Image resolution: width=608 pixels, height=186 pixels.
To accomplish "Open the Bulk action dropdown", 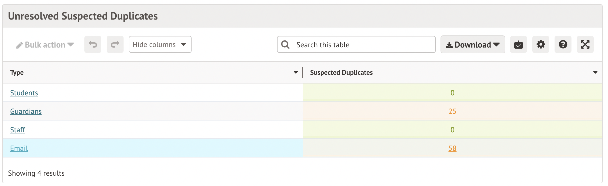I will point(45,45).
